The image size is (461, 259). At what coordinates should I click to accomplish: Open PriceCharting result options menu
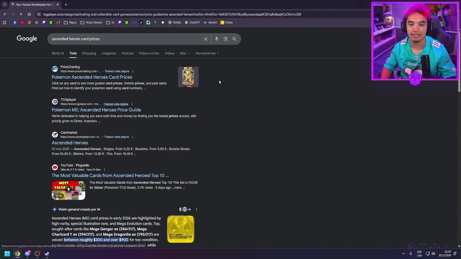[133, 71]
